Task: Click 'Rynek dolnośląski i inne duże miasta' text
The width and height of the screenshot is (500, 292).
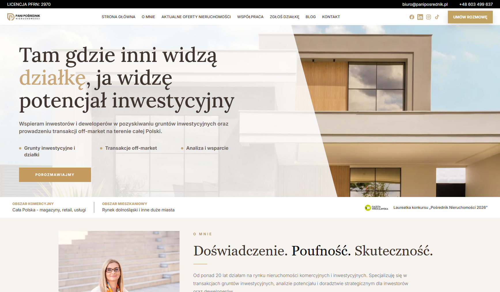Action: point(138,210)
